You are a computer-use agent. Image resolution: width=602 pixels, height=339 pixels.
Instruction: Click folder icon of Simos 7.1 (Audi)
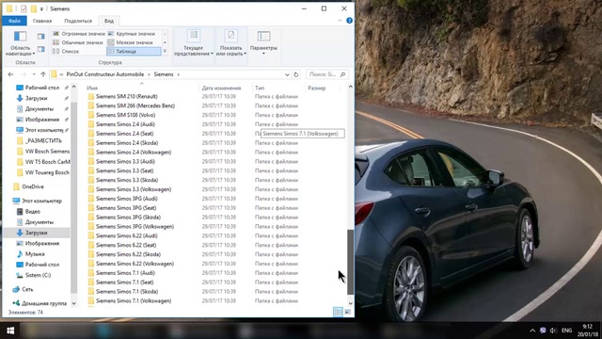pos(91,273)
